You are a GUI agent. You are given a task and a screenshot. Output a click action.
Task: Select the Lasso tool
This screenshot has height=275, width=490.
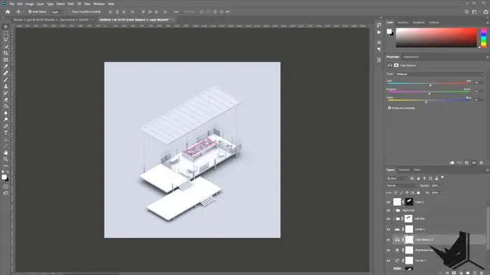click(x=6, y=40)
